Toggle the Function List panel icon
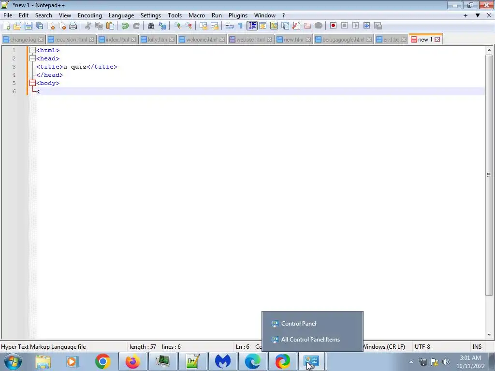The height and width of the screenshot is (371, 495). point(296,26)
